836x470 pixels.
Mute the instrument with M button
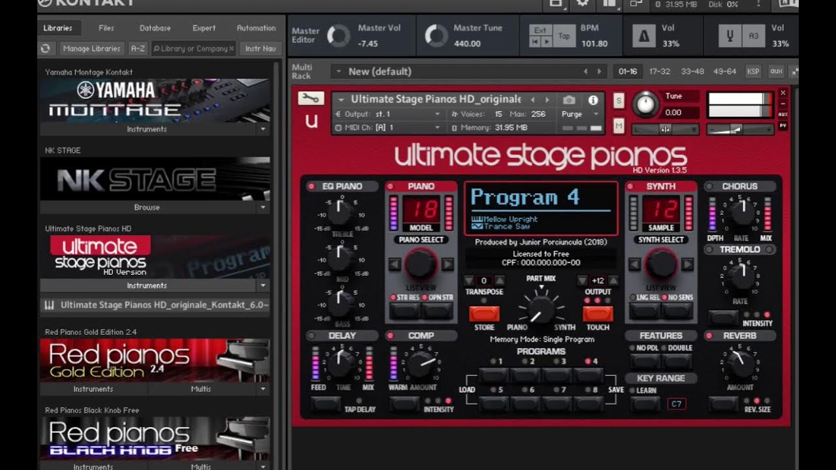coord(619,125)
